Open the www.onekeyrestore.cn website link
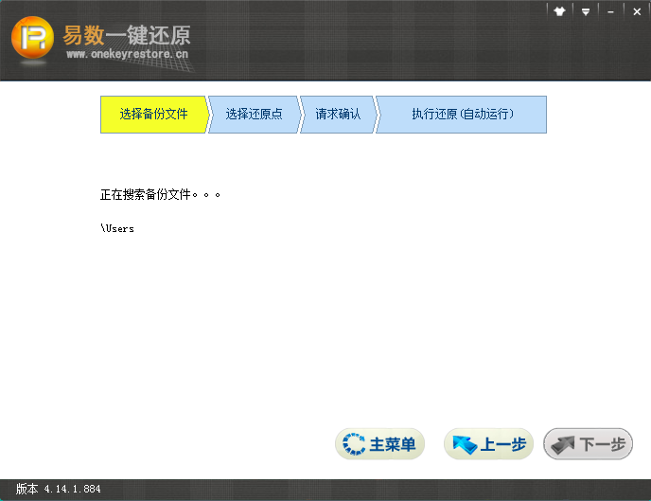This screenshot has height=501, width=651. (126, 56)
